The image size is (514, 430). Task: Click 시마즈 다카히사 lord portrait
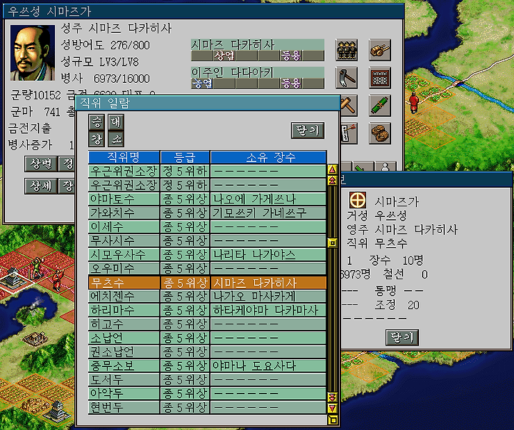pos(32,53)
